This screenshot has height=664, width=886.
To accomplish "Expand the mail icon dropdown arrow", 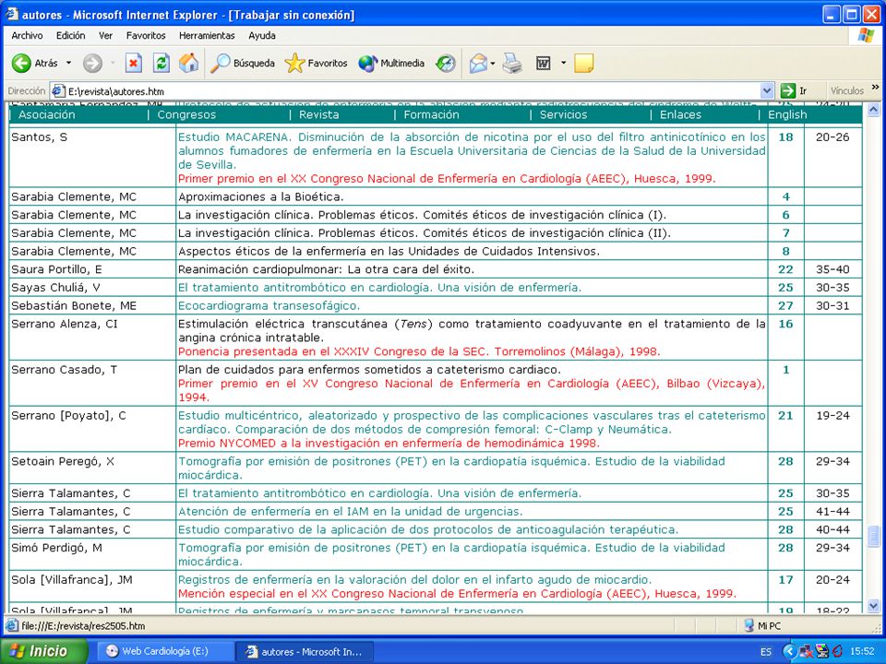I will [x=493, y=64].
